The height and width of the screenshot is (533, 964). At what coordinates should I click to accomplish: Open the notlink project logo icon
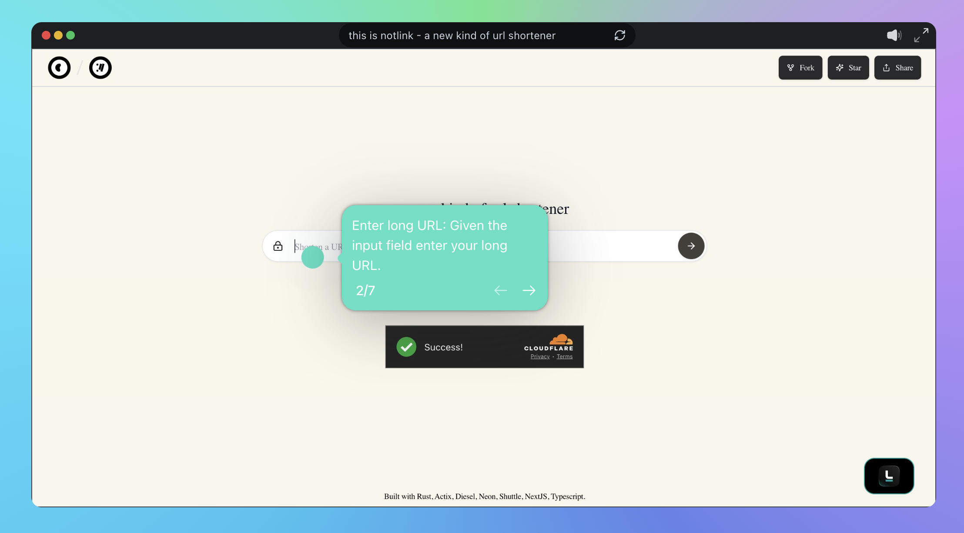click(x=100, y=68)
